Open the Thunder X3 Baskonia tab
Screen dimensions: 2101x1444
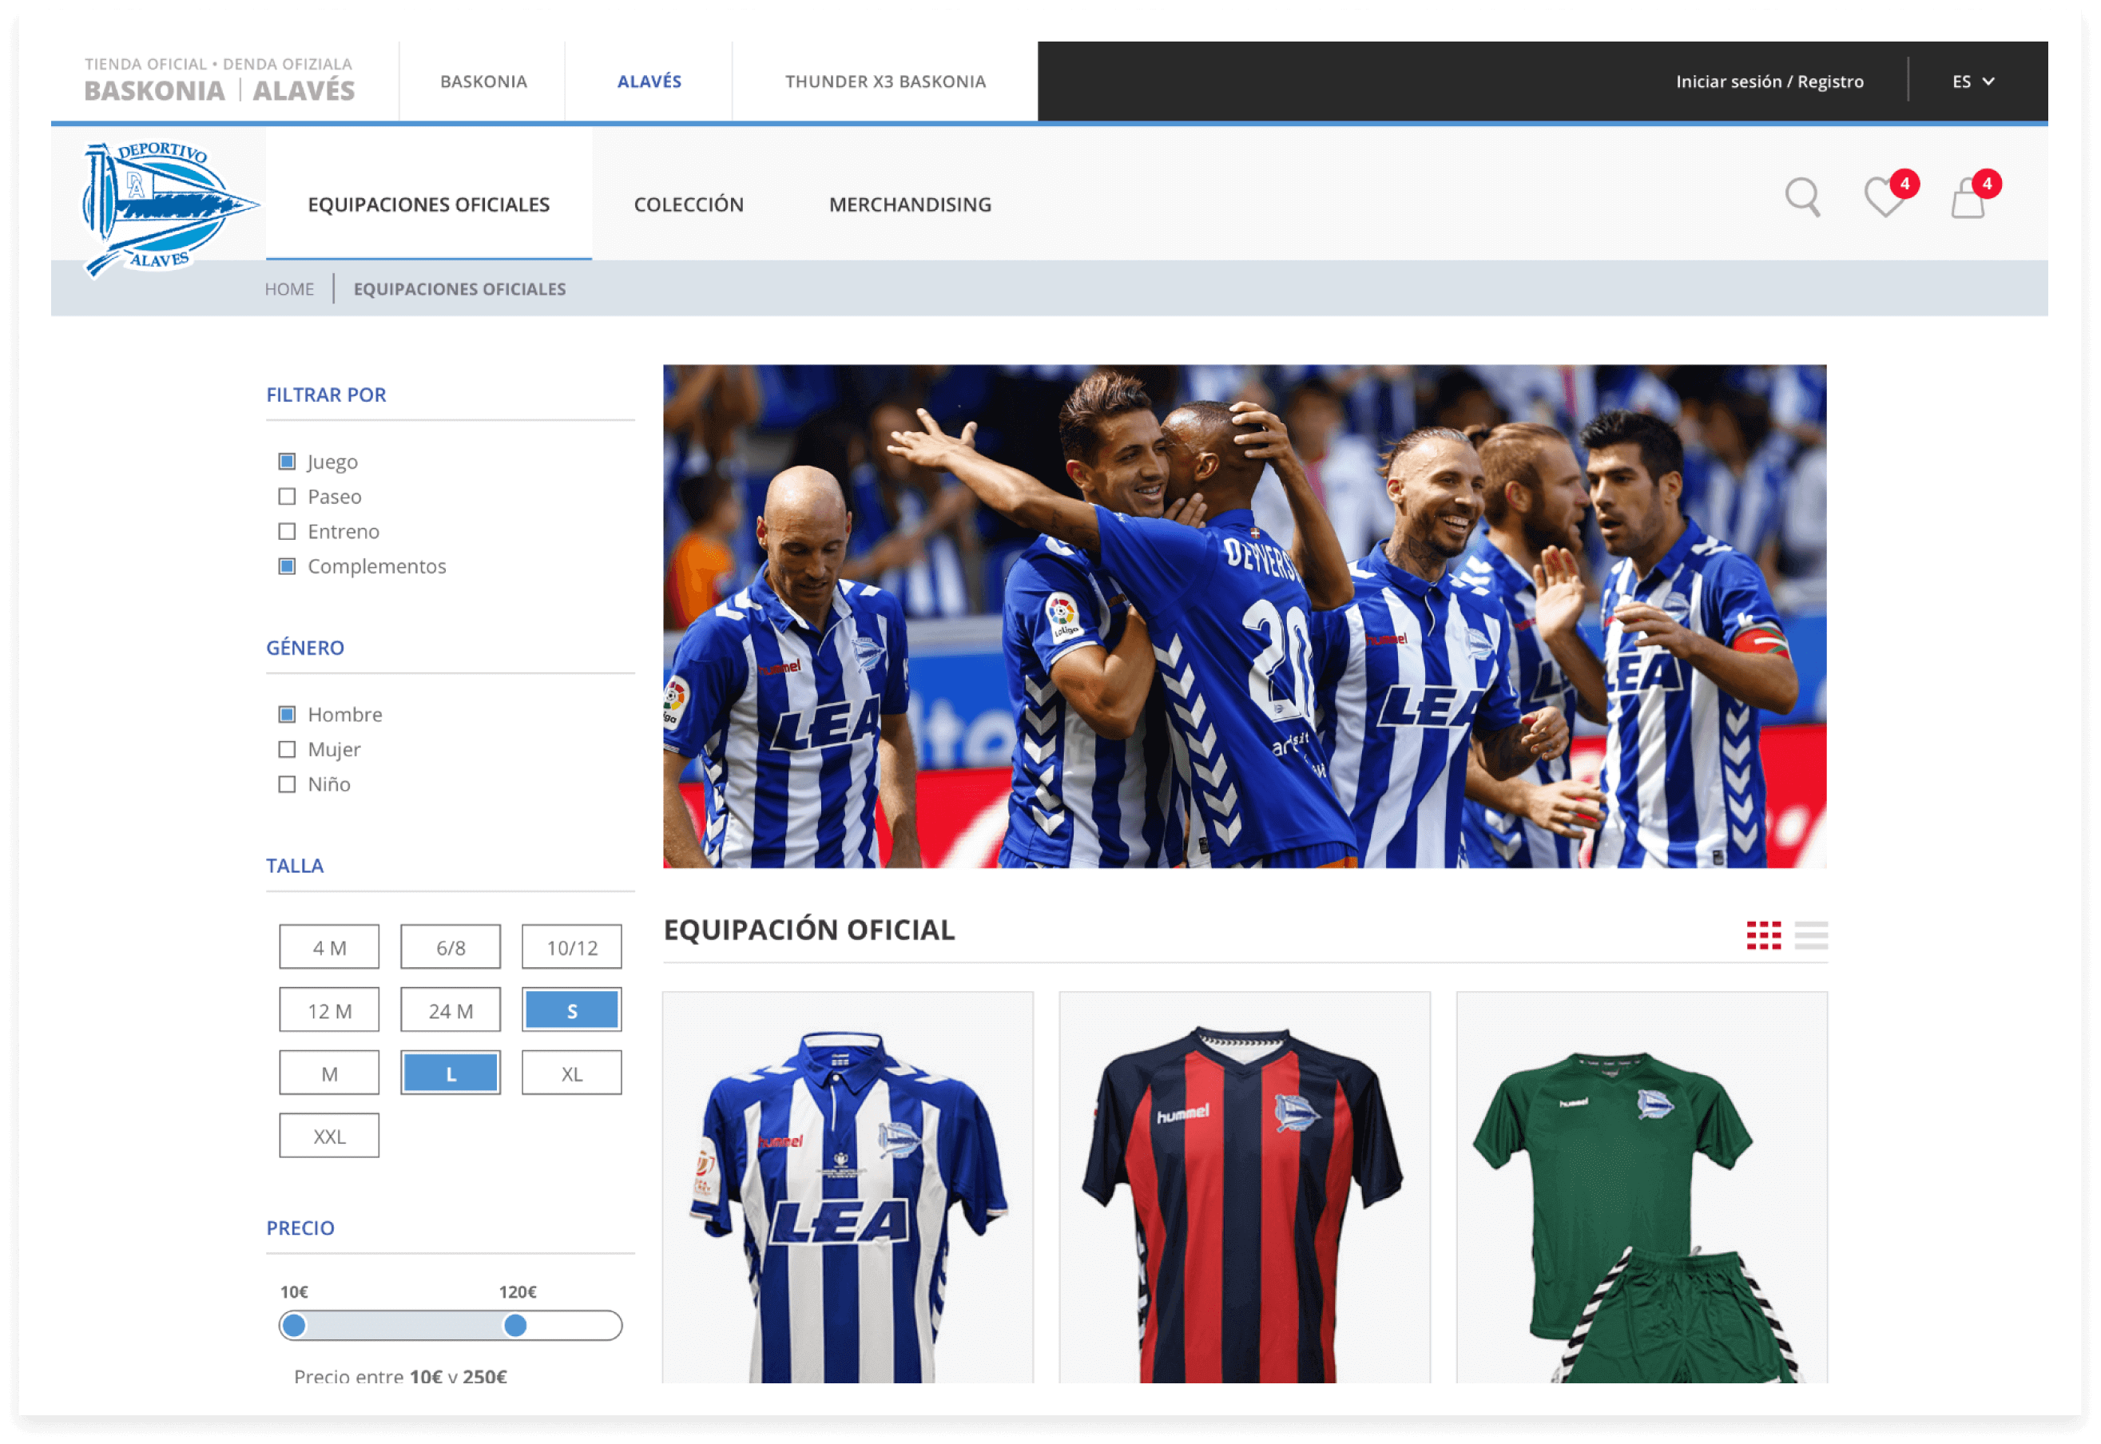click(x=885, y=81)
